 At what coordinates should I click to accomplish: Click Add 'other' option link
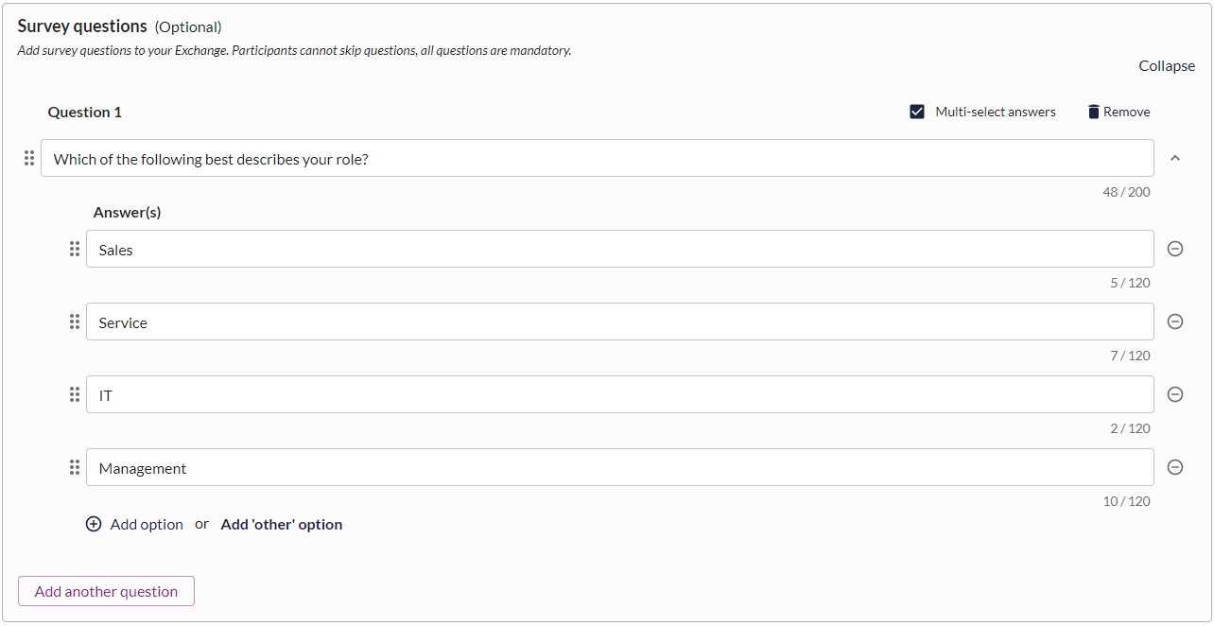click(282, 524)
